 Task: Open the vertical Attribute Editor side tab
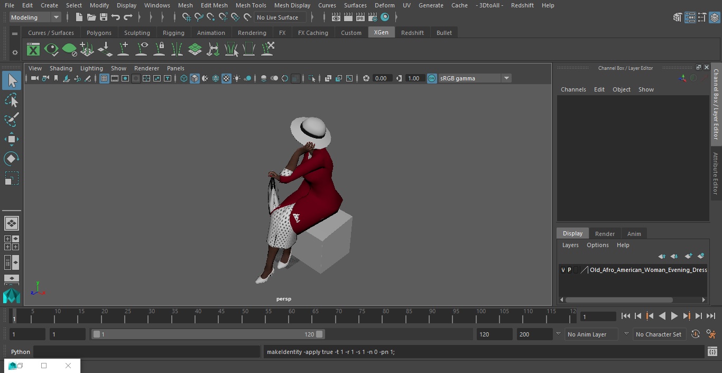(716, 174)
